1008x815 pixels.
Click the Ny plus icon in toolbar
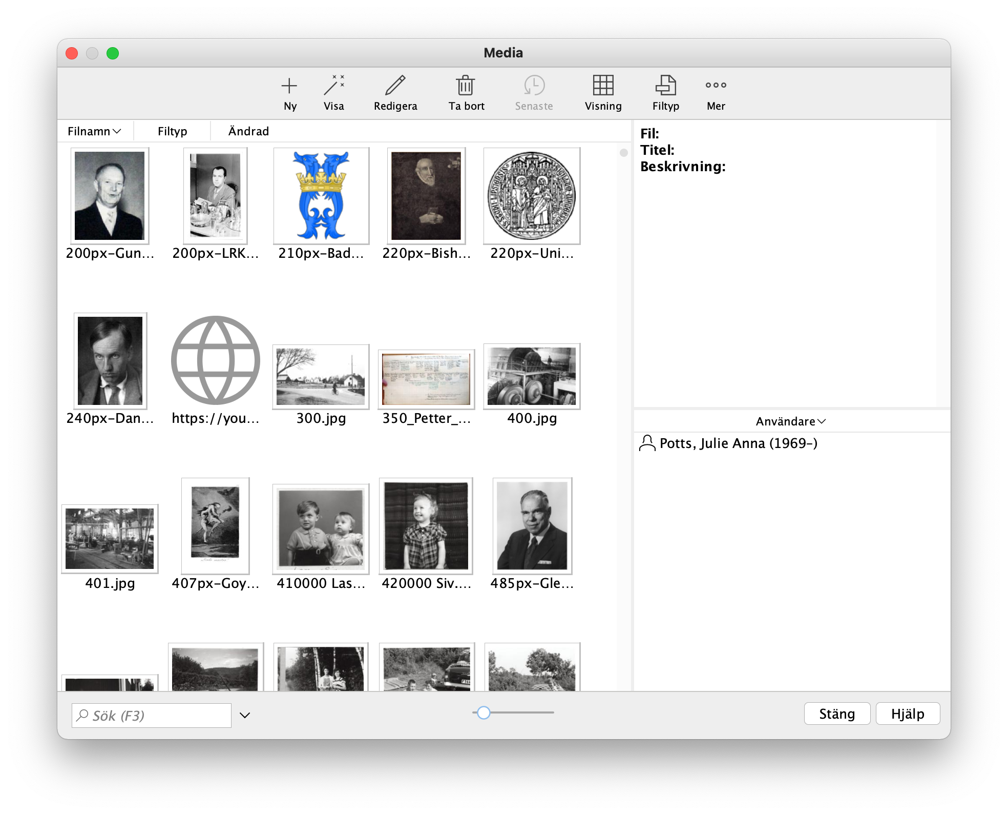[289, 86]
